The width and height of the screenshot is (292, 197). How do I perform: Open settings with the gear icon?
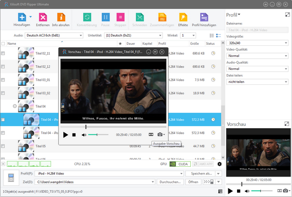tap(219, 164)
